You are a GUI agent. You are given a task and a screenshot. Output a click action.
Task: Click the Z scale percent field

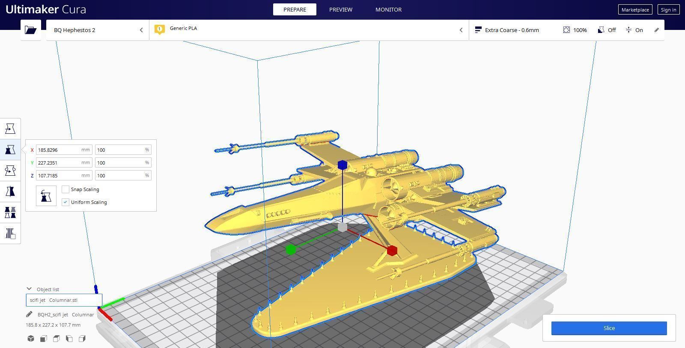123,176
